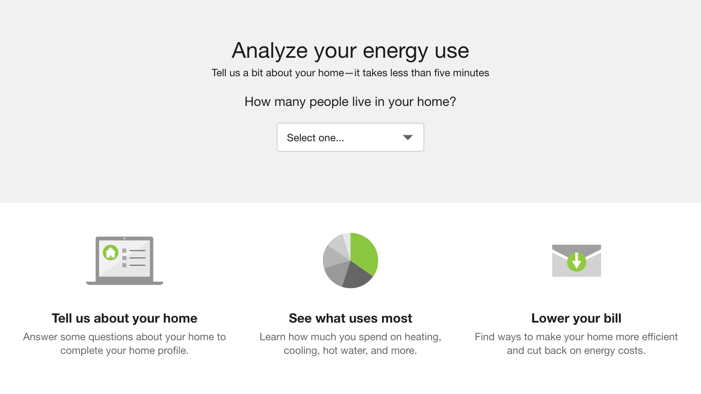Expand the Select one... selector
This screenshot has width=701, height=394.
(350, 137)
